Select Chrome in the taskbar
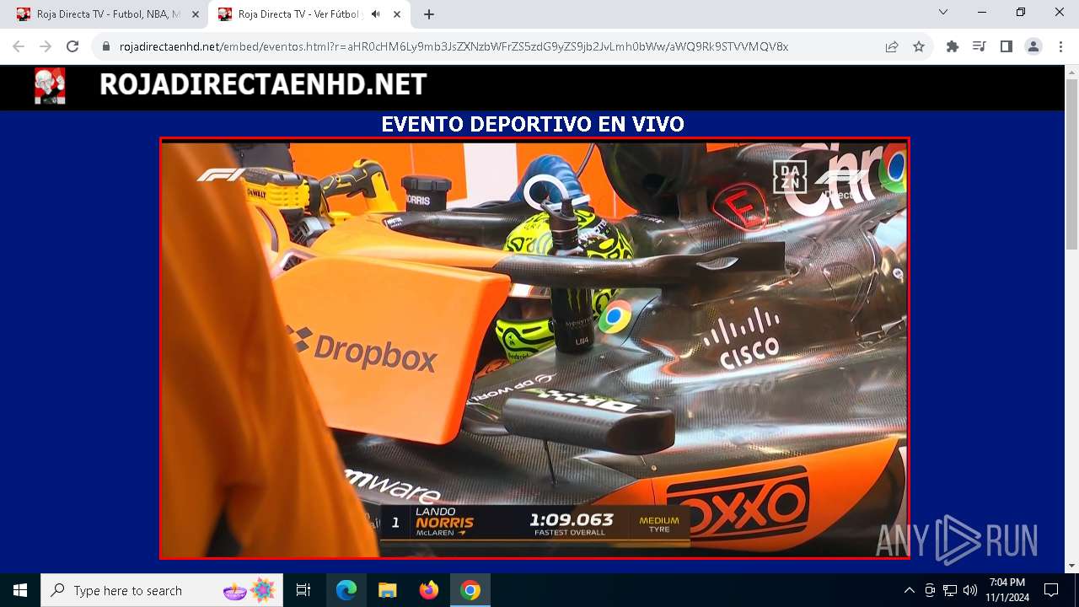Image resolution: width=1079 pixels, height=607 pixels. 470,590
